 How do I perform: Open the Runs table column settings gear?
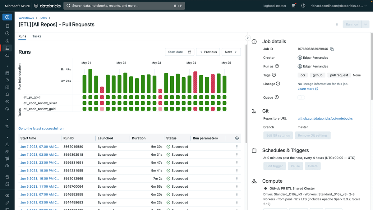click(237, 138)
